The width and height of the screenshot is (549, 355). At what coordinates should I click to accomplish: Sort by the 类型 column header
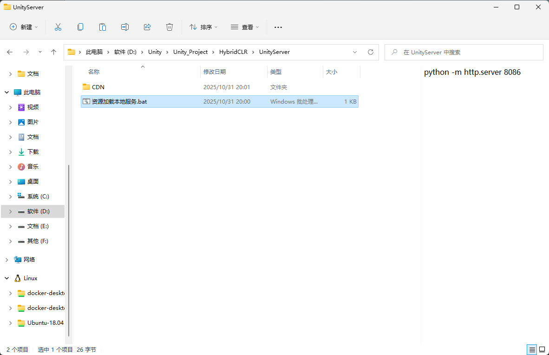[295, 72]
